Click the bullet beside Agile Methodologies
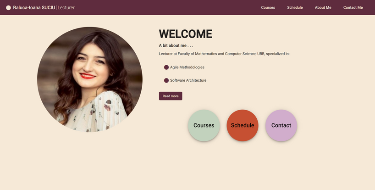This screenshot has width=375, height=190. tap(166, 67)
